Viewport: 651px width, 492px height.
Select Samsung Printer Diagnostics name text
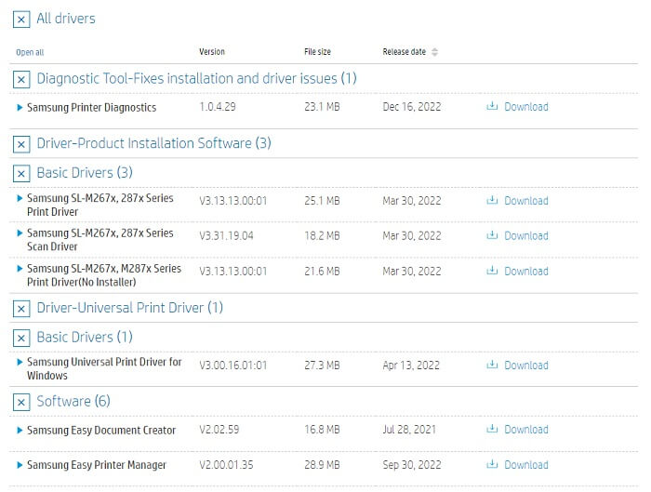92,108
